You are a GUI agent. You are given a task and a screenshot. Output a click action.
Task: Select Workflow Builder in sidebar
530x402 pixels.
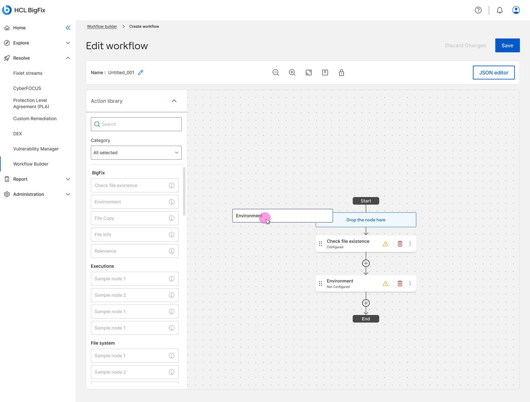[31, 164]
